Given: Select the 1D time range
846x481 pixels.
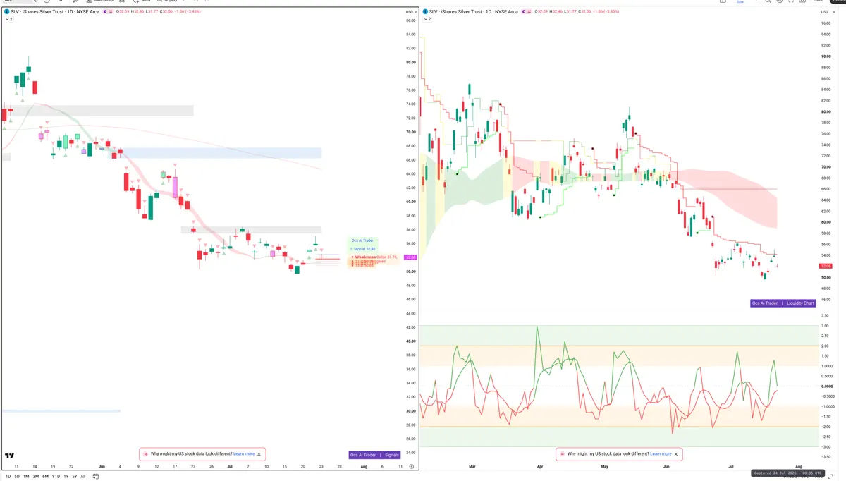Looking at the screenshot, I should (x=8, y=477).
